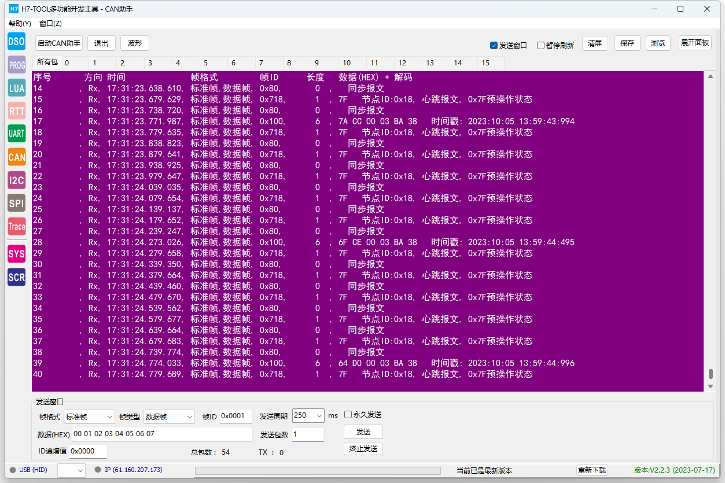This screenshot has height=483, width=725.
Task: Open the SYS settings icon
Action: click(x=16, y=253)
